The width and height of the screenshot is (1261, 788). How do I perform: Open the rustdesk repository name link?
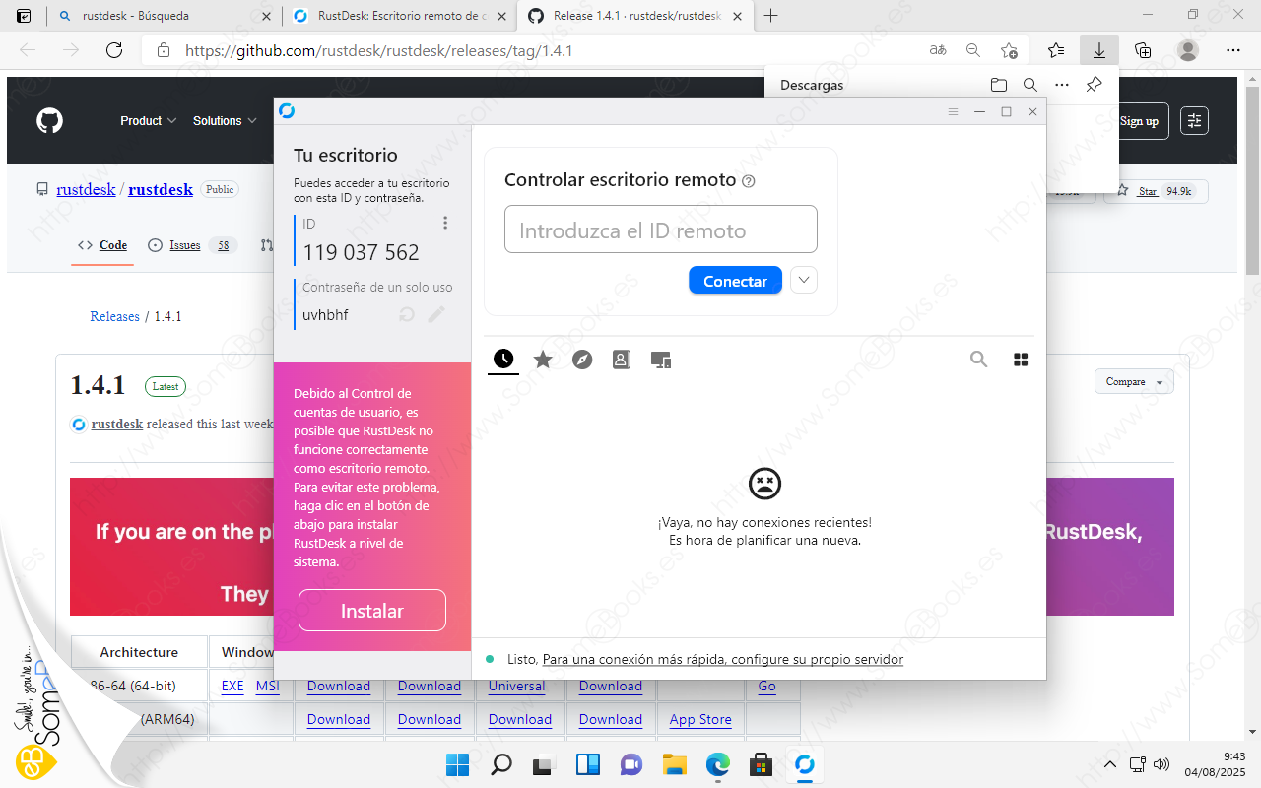point(161,189)
